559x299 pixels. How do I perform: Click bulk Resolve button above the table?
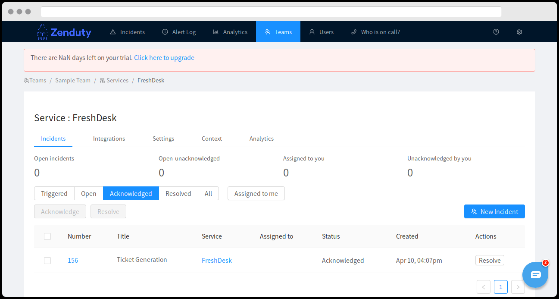108,211
